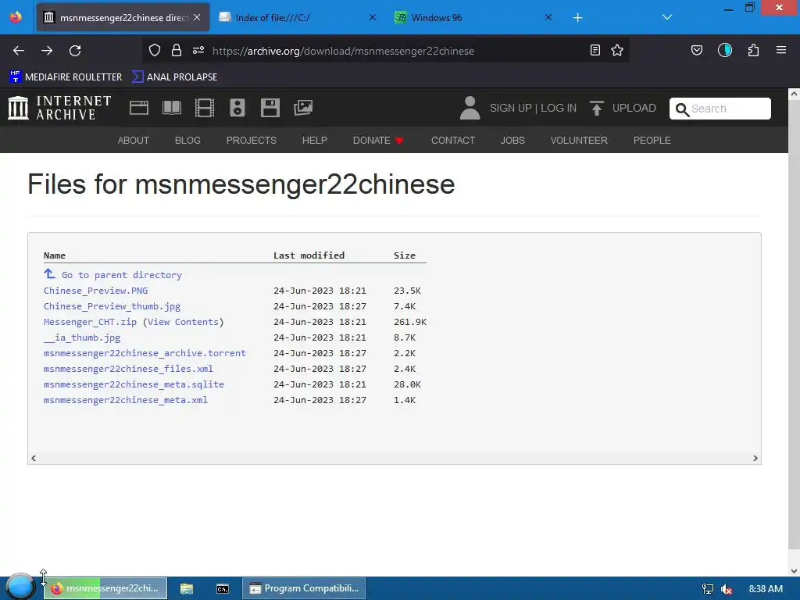Screen dimensions: 800x600
Task: Toggle reader view in address bar
Action: click(595, 50)
